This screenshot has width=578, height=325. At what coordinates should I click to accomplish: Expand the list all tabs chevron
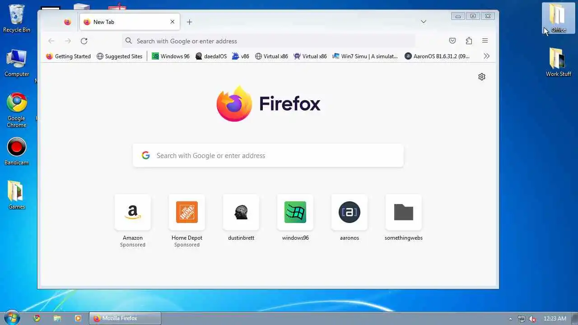[424, 22]
